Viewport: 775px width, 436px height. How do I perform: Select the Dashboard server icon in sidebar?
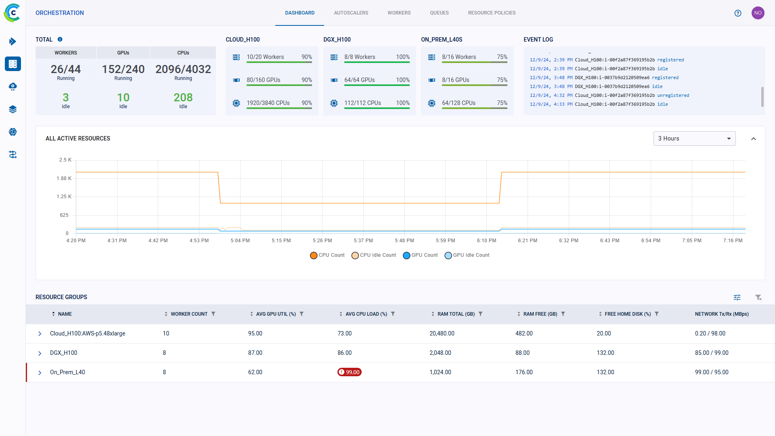[x=13, y=64]
